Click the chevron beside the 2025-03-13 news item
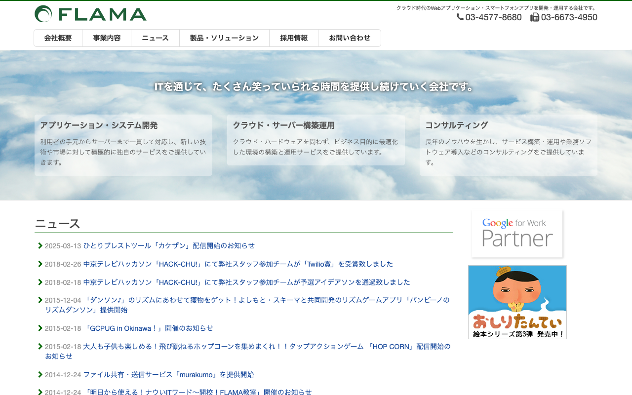This screenshot has height=395, width=632. [40, 245]
